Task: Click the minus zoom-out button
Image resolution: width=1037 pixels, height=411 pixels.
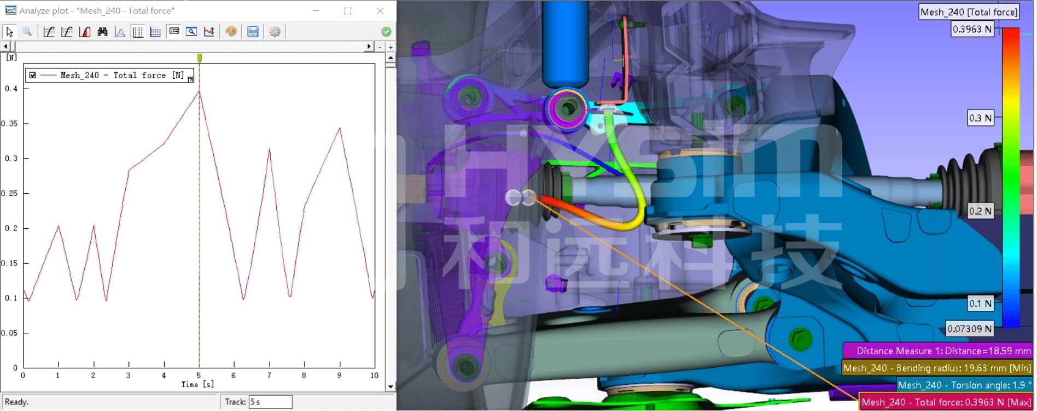Action: tap(380, 47)
